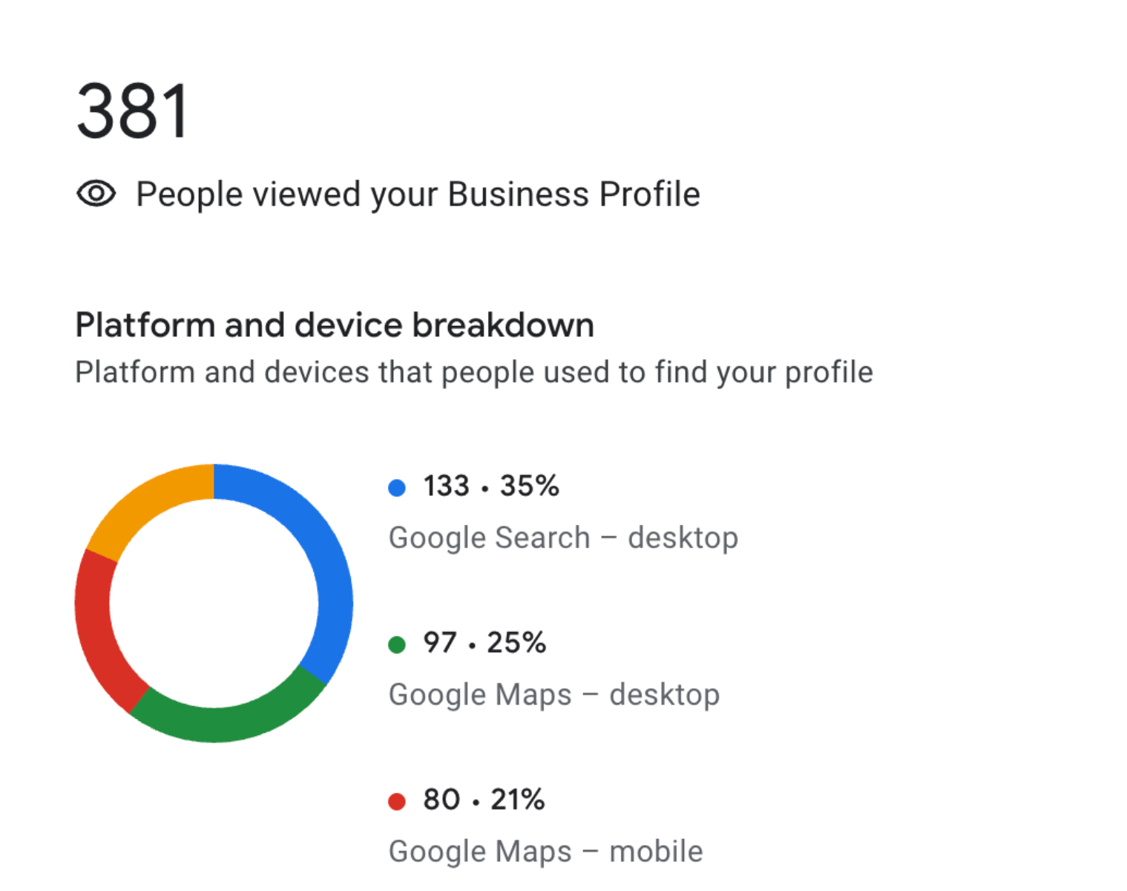Click the platform and devices description subtitle
This screenshot has height=891, width=1127.
pos(473,372)
